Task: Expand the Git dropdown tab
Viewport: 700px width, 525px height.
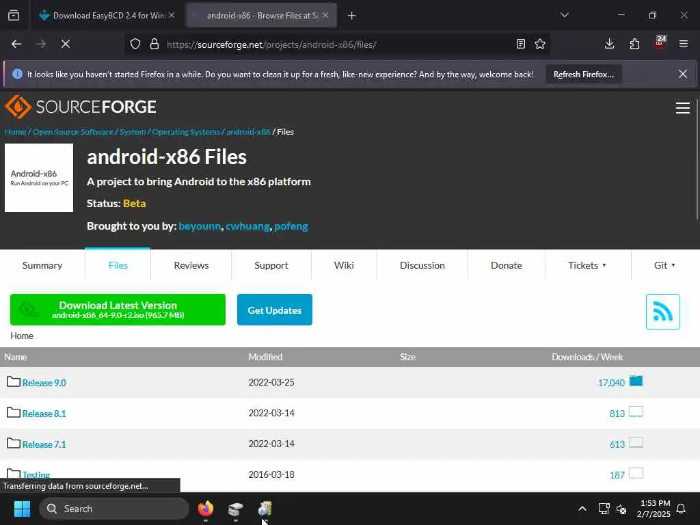Action: point(664,265)
